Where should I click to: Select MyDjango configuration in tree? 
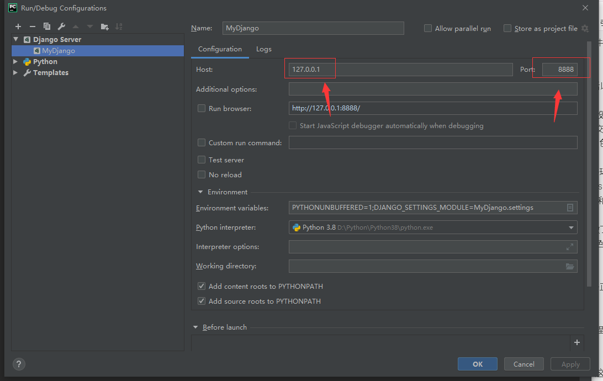point(98,51)
